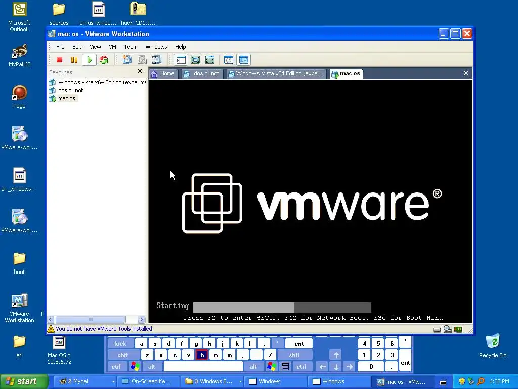
Task: Open the Edit menu
Action: click(77, 47)
